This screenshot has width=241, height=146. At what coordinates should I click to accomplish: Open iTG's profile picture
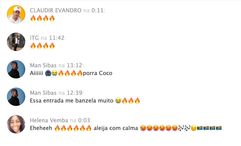pyautogui.click(x=16, y=42)
